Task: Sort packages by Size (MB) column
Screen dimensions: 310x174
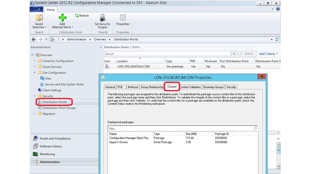Action: click(x=199, y=134)
